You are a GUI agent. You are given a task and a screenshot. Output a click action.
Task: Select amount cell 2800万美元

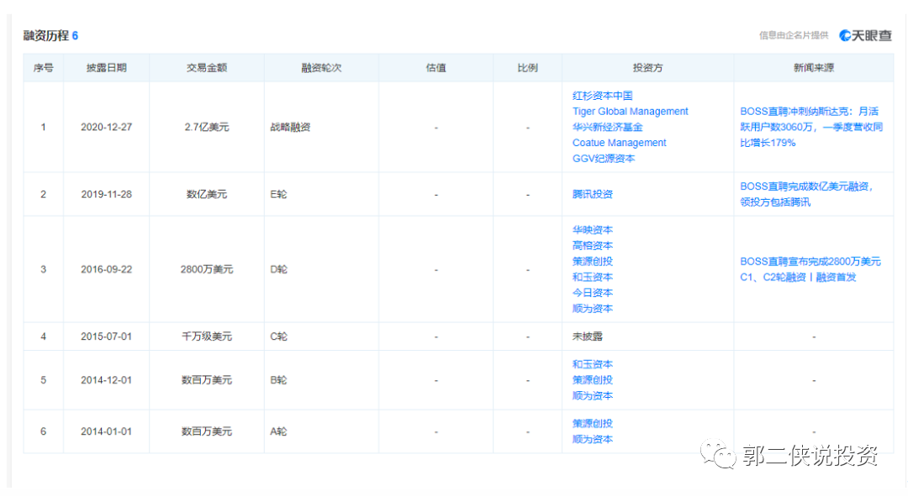click(x=207, y=269)
